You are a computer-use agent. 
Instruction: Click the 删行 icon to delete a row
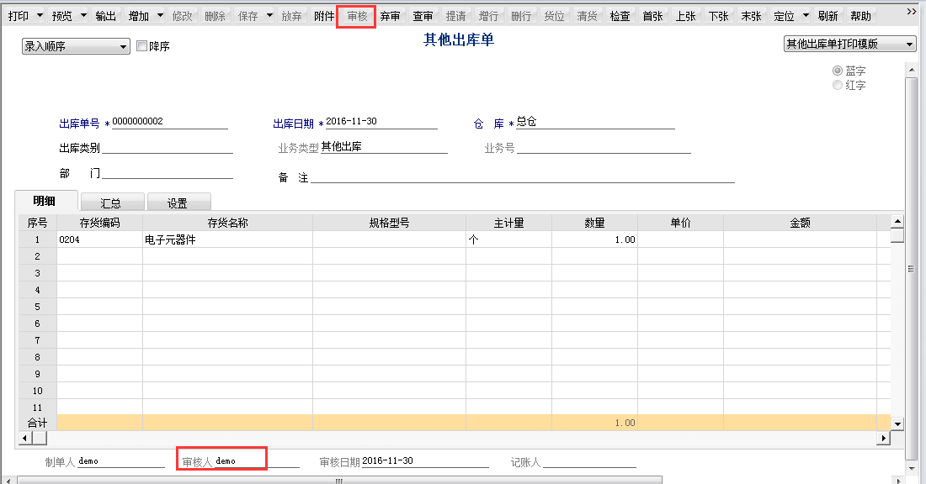click(521, 14)
